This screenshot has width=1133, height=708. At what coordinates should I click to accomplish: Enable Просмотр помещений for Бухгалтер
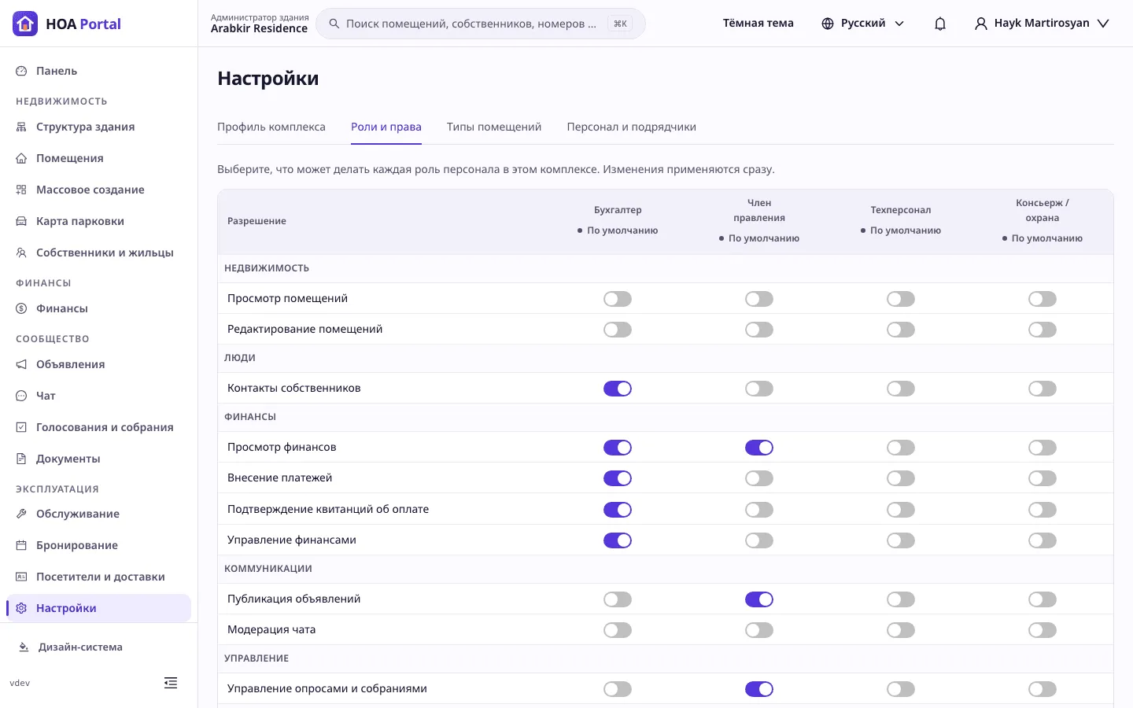[x=618, y=299]
